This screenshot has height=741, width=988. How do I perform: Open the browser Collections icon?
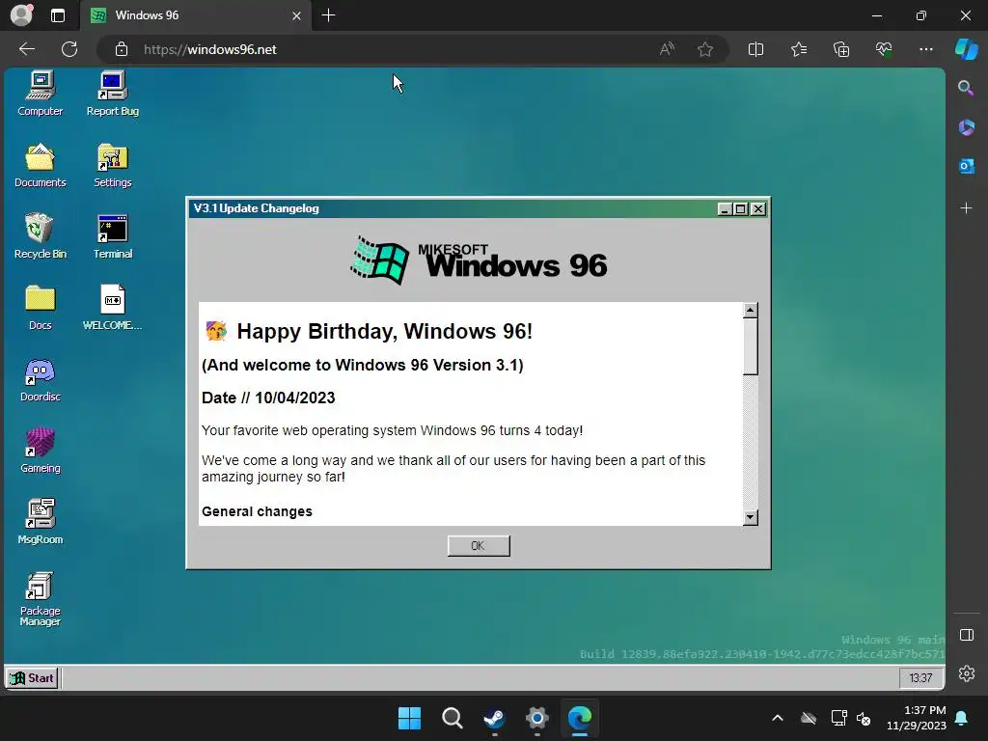point(841,49)
